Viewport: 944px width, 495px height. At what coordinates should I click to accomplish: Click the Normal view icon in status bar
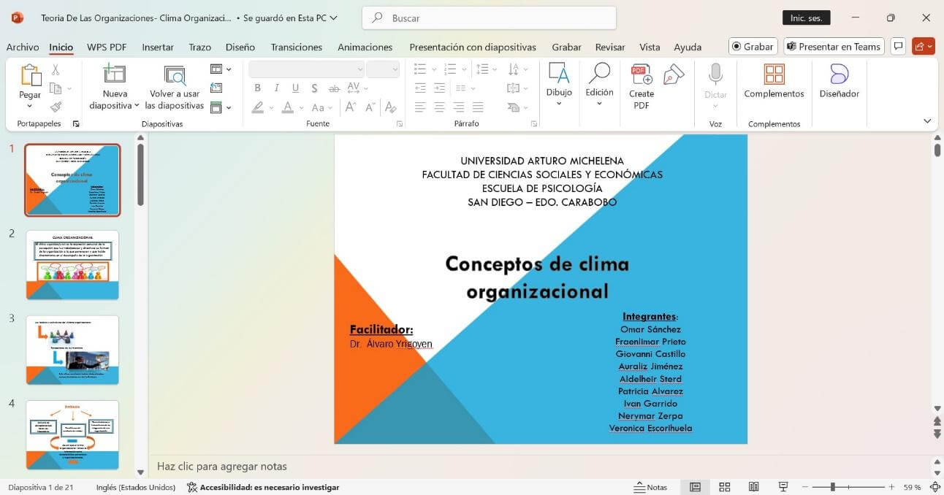[696, 487]
